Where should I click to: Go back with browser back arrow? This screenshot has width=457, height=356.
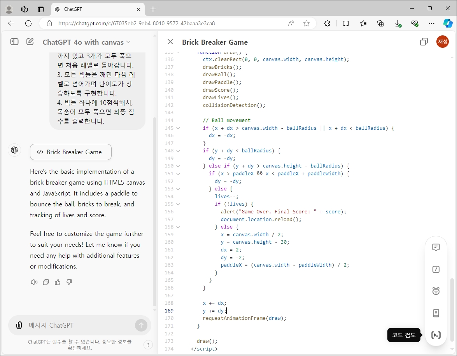(11, 23)
